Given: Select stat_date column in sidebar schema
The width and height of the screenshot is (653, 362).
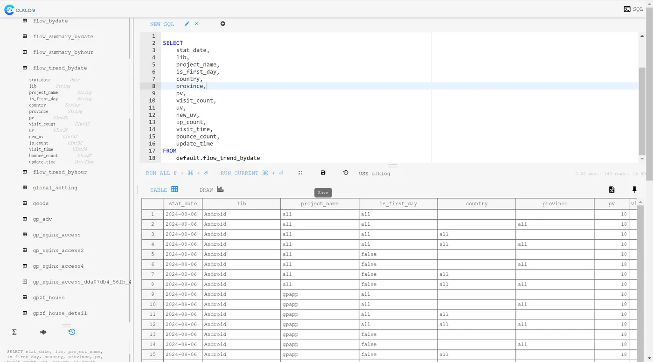Looking at the screenshot, I should [x=40, y=80].
